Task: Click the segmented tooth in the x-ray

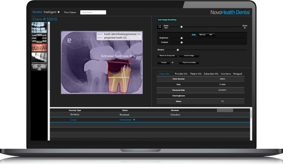Action: (x=119, y=80)
